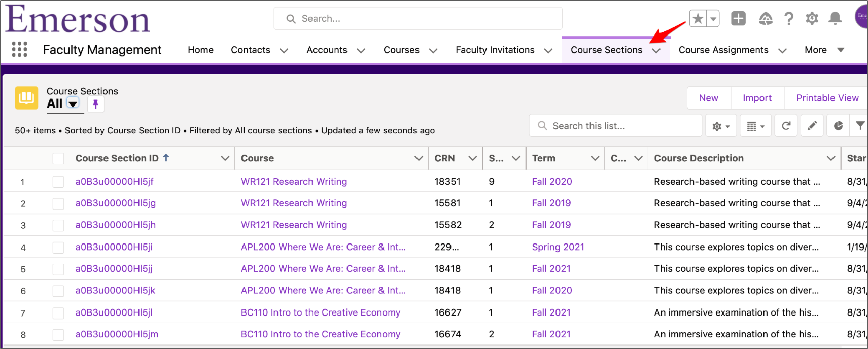Switch to the Course Assignments tab
Viewport: 868px width, 349px height.
click(x=723, y=50)
